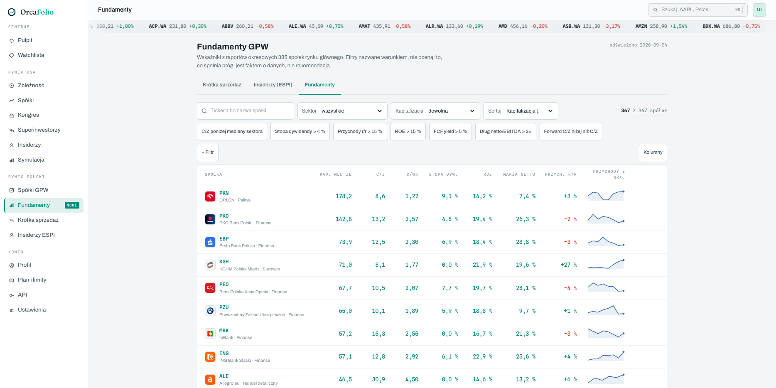The width and height of the screenshot is (776, 388).
Task: Focus the Ticker albo nazwa spółki field
Action: pyautogui.click(x=246, y=111)
